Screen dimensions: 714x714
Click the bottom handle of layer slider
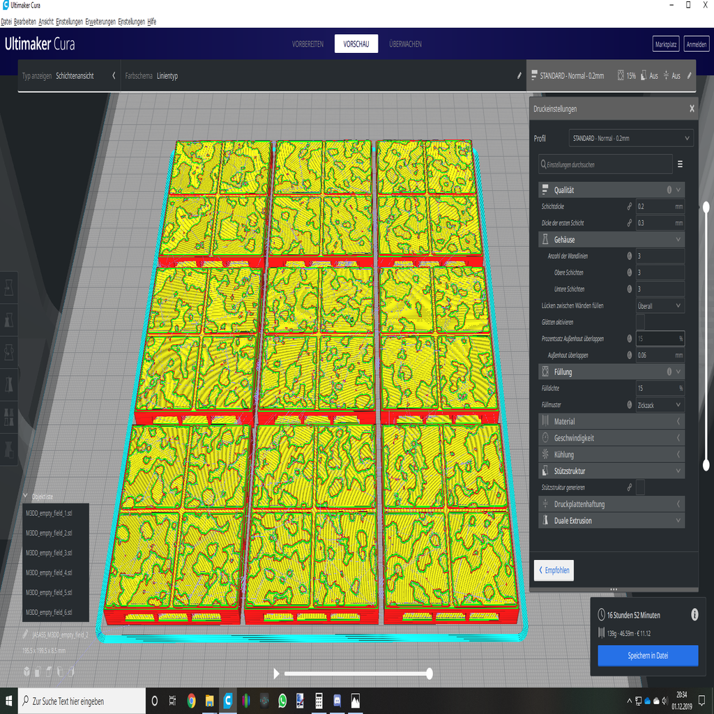pyautogui.click(x=706, y=465)
